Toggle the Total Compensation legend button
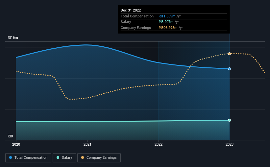Viewport: 270px width, 167px height. (28, 158)
